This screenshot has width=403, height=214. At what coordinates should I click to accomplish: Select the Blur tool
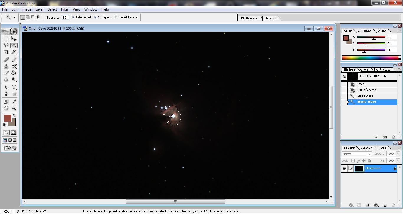pos(6,79)
